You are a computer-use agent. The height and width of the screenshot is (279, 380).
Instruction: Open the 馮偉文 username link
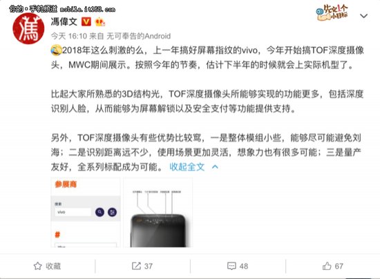64,22
